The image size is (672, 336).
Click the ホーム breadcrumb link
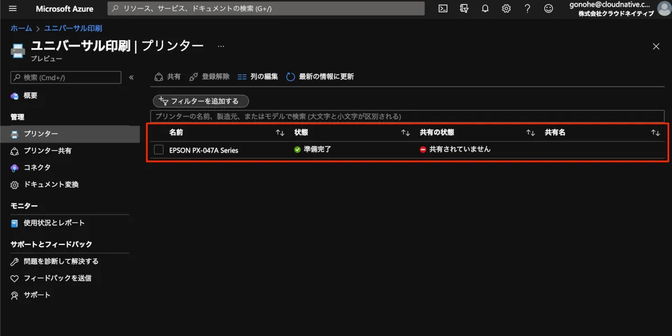point(21,28)
